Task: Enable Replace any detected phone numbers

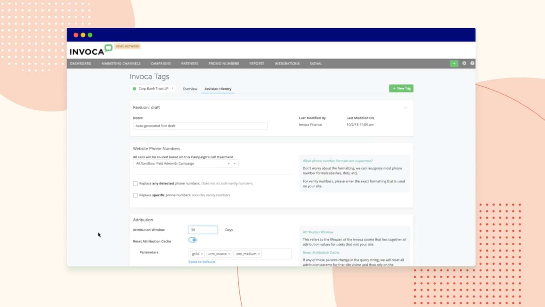Action: coord(135,183)
